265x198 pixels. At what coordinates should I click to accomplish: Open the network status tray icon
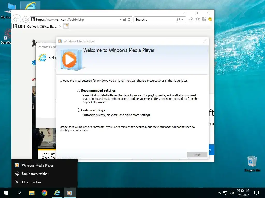[x=225, y=193]
